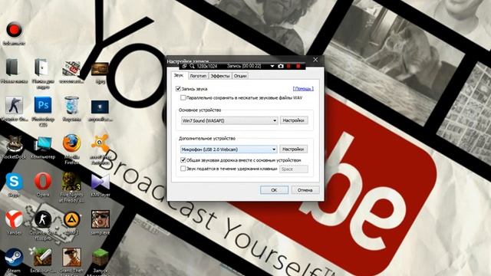Open samp.exe desktop icon
The width and height of the screenshot is (491, 276).
click(101, 219)
